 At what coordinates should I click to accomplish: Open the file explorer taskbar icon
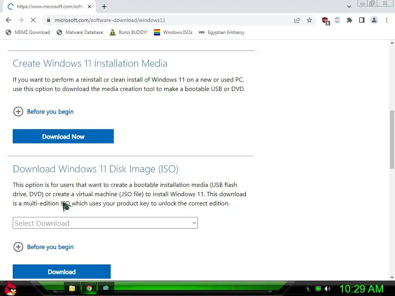pyautogui.click(x=72, y=288)
